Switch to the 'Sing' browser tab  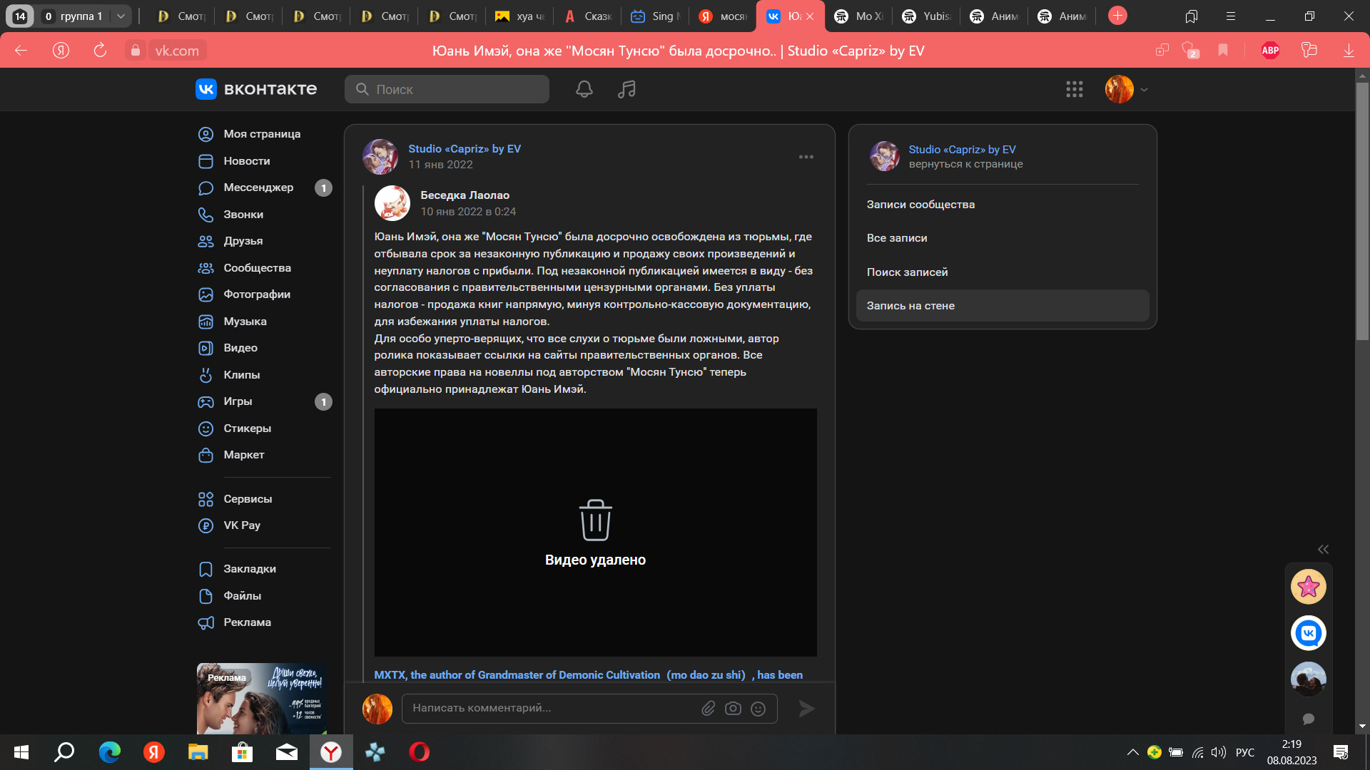654,16
